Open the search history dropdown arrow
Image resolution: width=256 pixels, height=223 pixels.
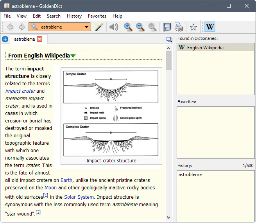(x=86, y=27)
